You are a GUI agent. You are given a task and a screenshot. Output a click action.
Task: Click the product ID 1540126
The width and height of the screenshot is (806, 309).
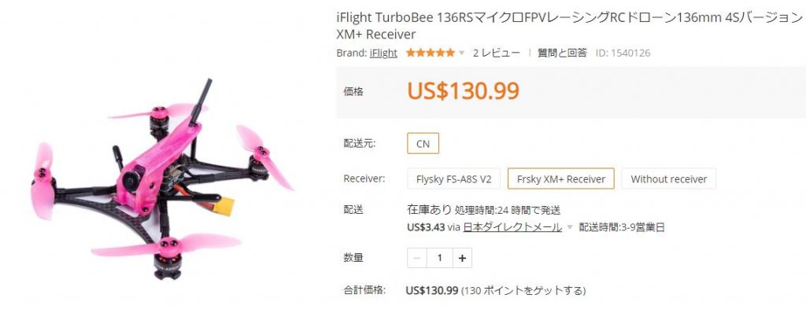tap(623, 53)
